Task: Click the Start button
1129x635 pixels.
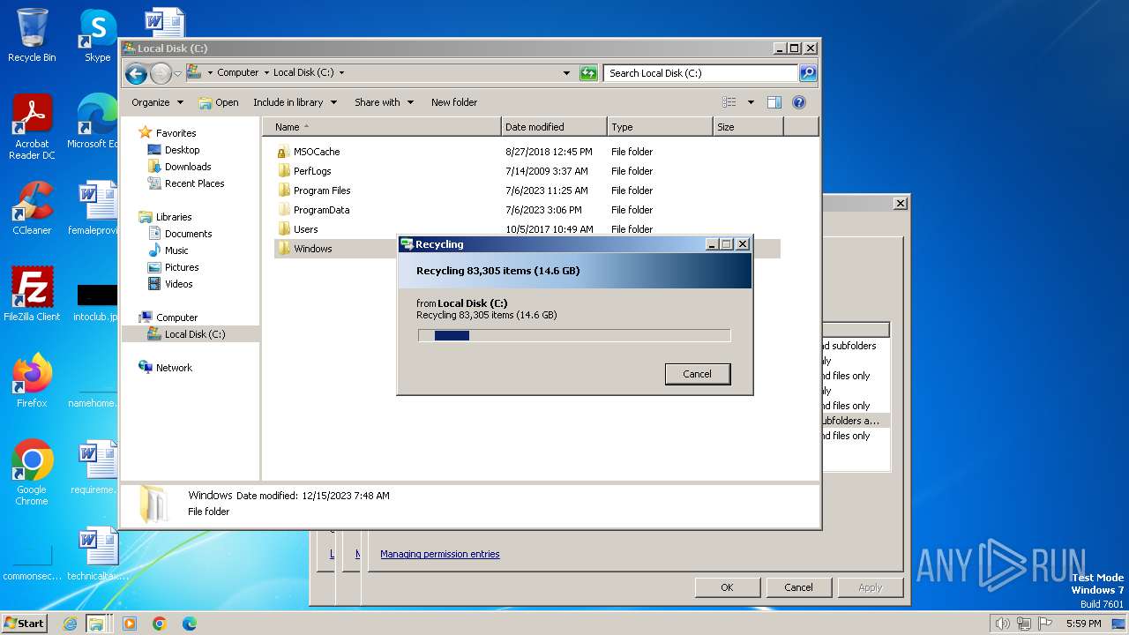Action: [x=25, y=624]
